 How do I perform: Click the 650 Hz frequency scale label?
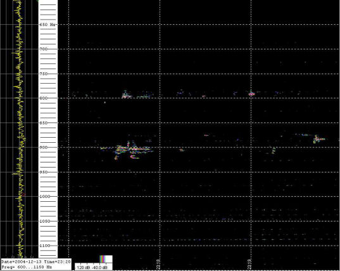(x=47, y=25)
